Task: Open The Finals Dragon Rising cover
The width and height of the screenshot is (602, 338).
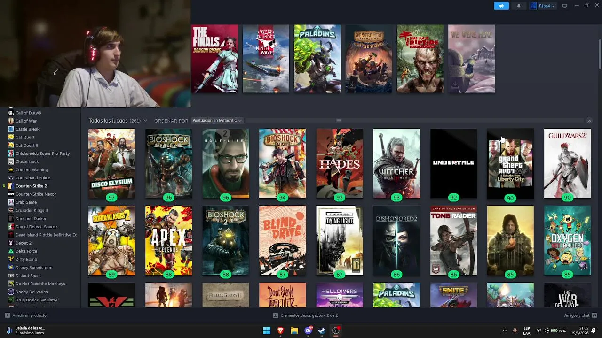Action: coord(214,59)
